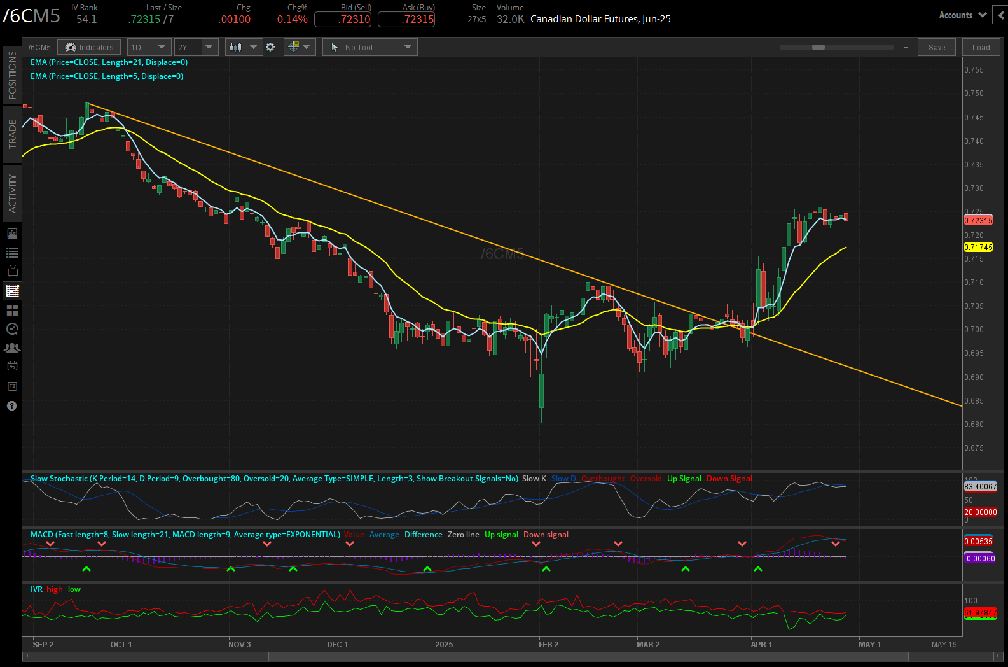Click the Save chart button
Screen dimensions: 1008x667
(936, 47)
